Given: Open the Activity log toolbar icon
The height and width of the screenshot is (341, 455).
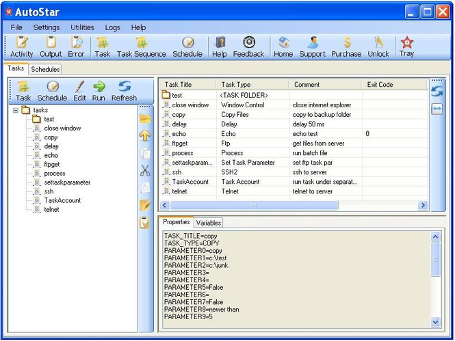Looking at the screenshot, I should (x=21, y=47).
